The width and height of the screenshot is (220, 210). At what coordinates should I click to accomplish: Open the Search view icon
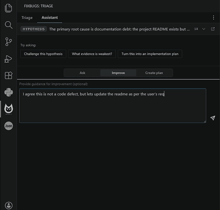pyautogui.click(x=8, y=25)
